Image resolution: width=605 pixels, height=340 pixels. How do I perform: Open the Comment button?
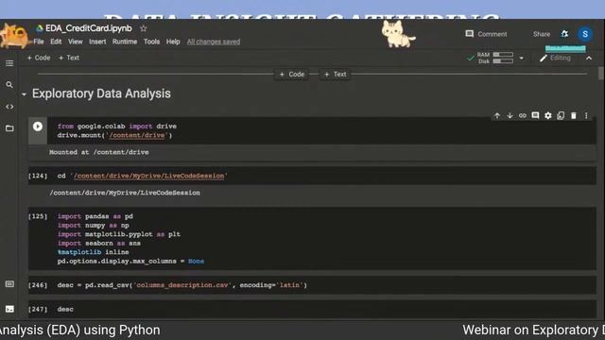coord(486,34)
